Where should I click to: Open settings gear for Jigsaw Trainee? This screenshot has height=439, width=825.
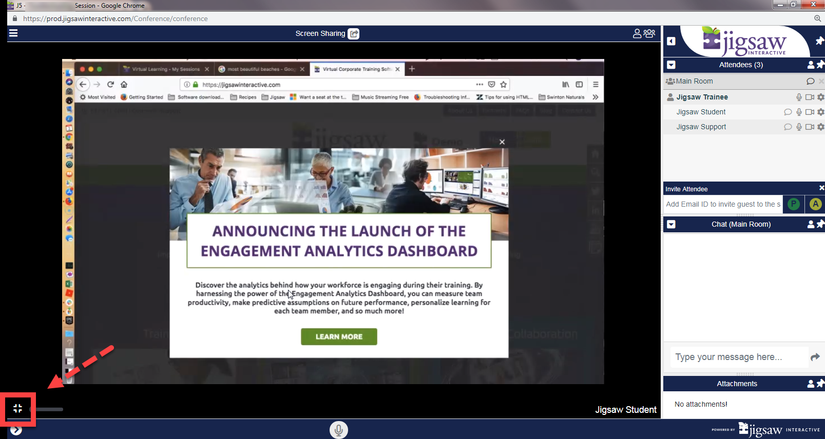[x=820, y=97]
